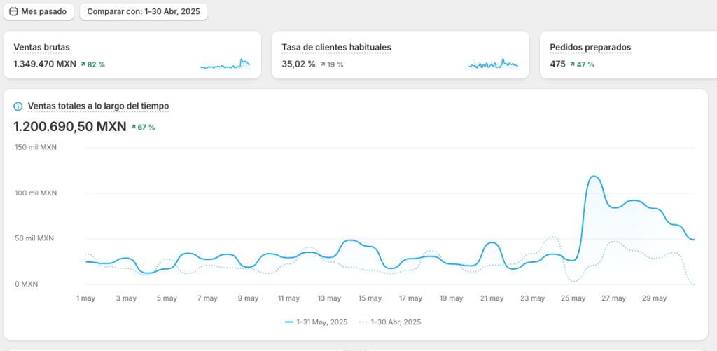Viewport: 717px width, 351px height.
Task: Open the Comparar con period selector
Action: click(144, 12)
